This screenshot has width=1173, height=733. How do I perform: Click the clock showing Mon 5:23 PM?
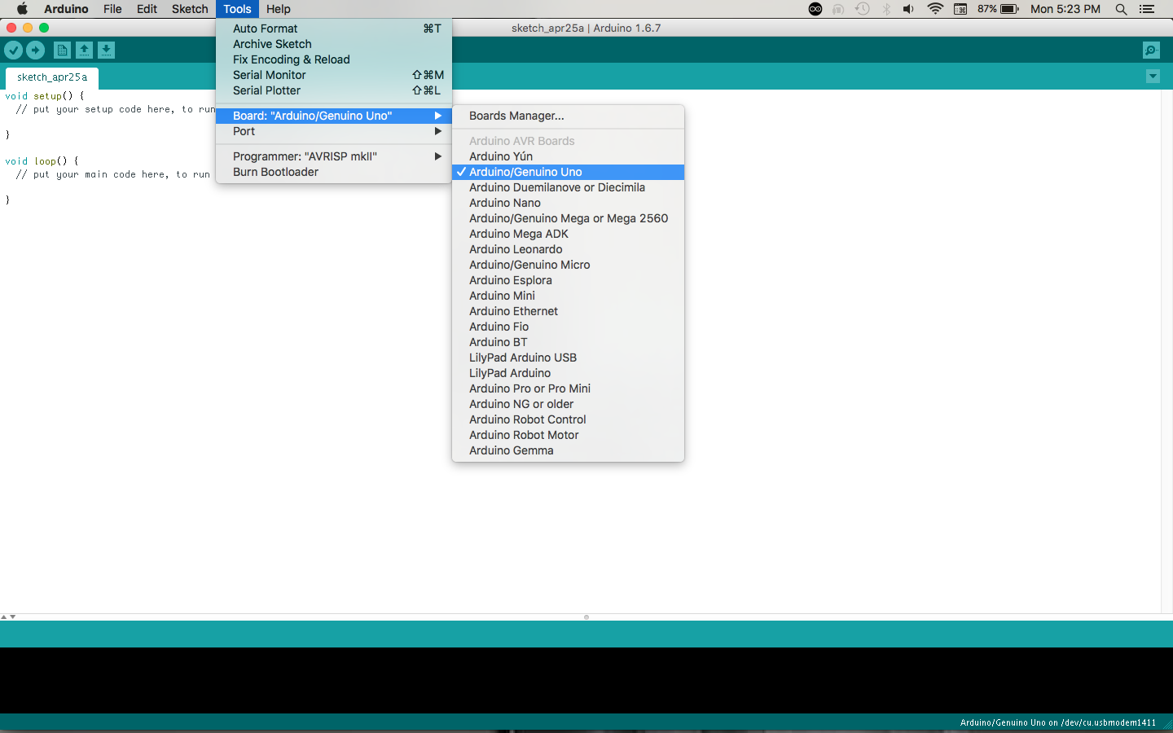1065,9
